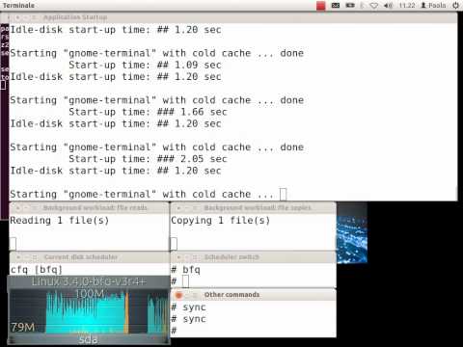
Task: Click the cursor in file copies terminal
Action: click(174, 244)
